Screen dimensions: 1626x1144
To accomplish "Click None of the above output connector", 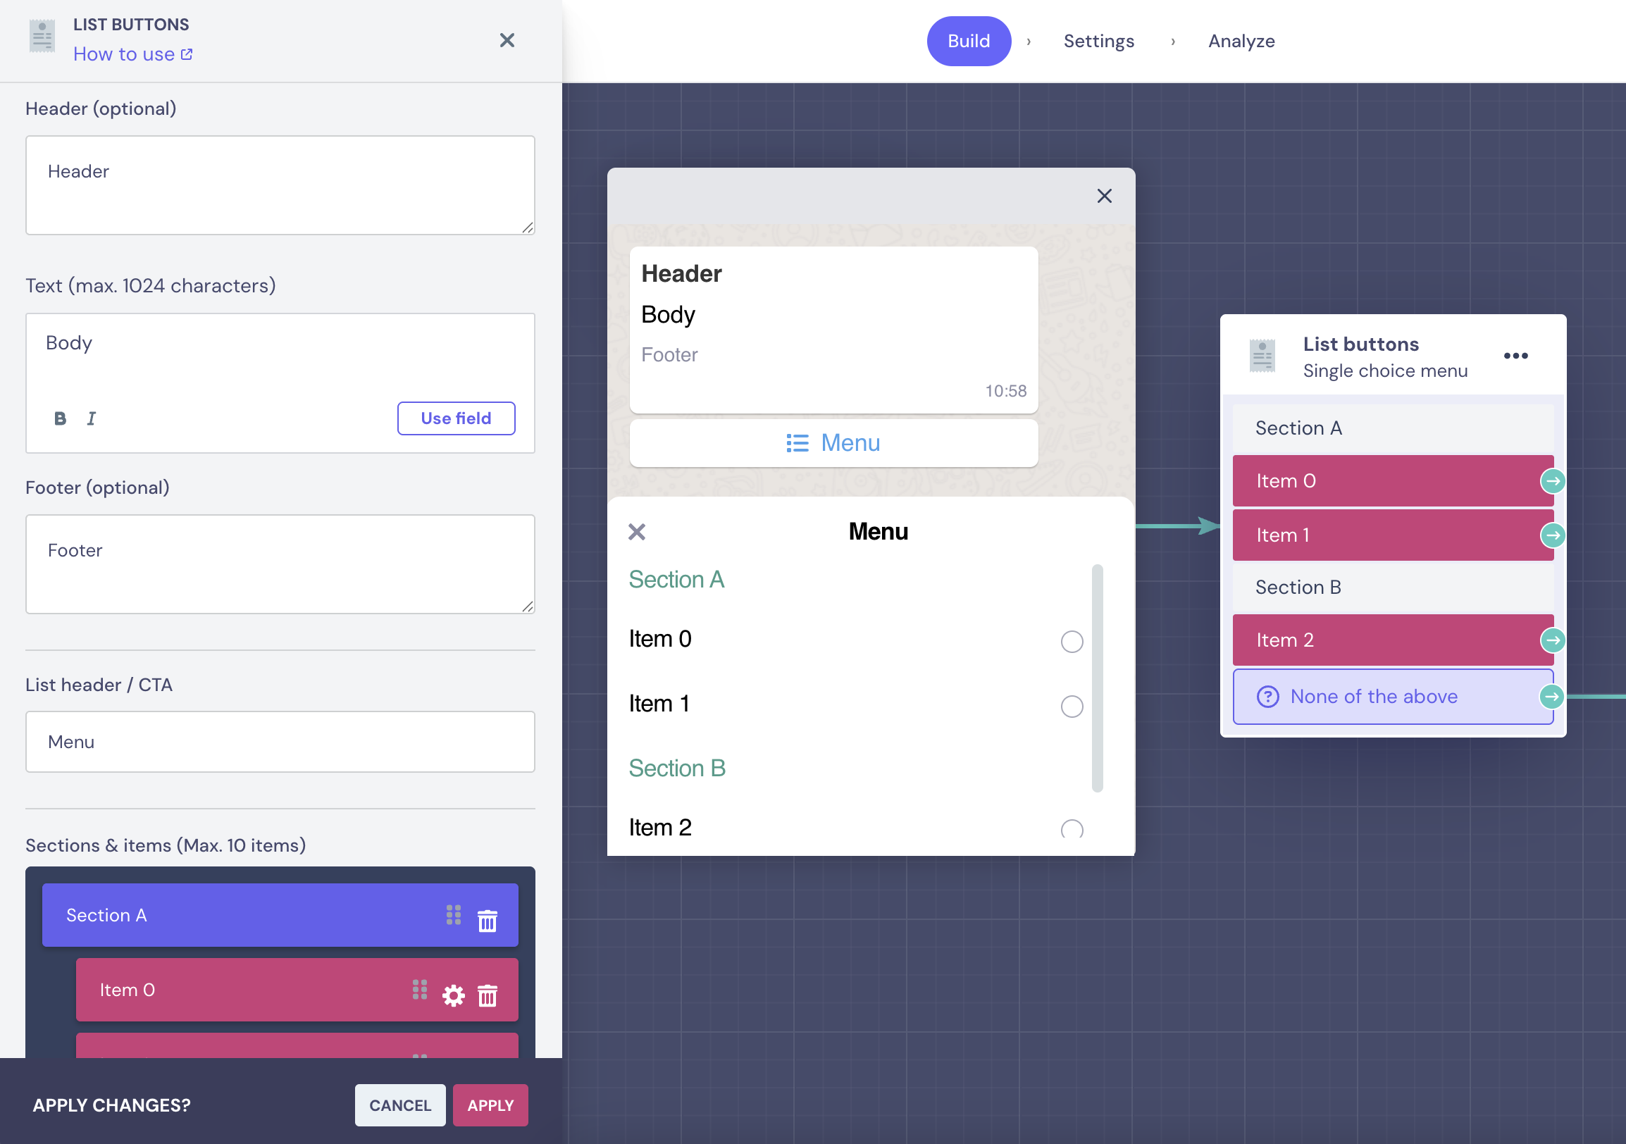I will point(1551,697).
